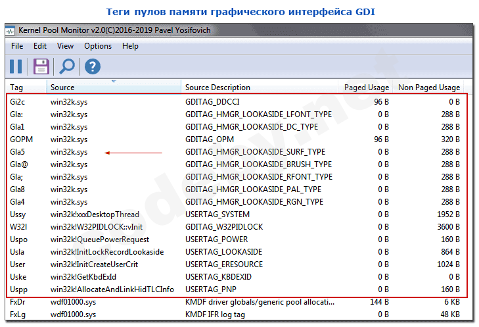The image size is (479, 327).
Task: Open the Options menu
Action: click(x=98, y=46)
